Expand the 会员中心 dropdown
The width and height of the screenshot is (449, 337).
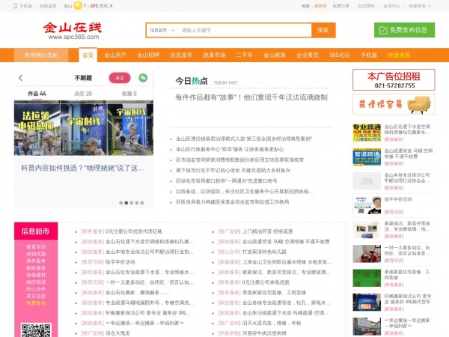(391, 5)
